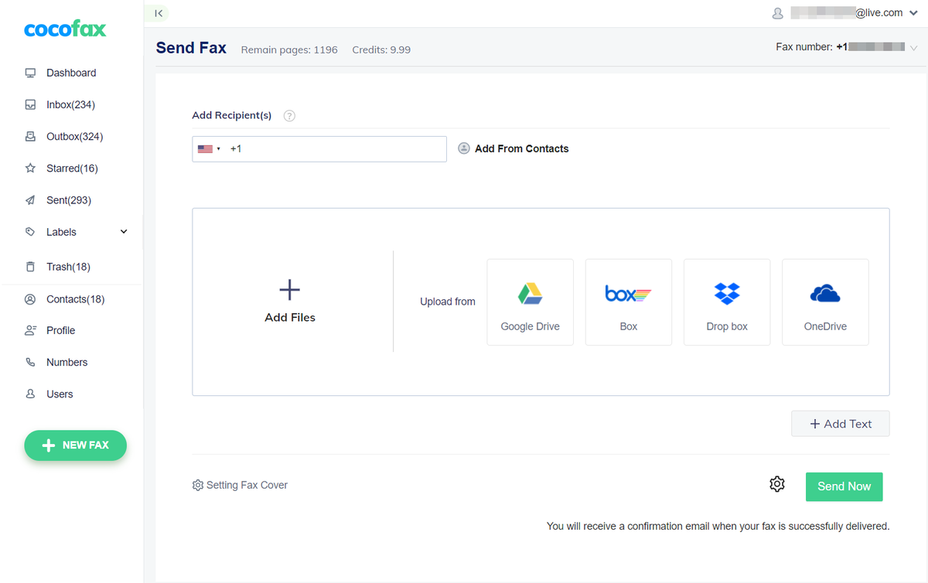The height and width of the screenshot is (583, 928).
Task: Go to Starred(16) faxes
Action: pos(72,168)
